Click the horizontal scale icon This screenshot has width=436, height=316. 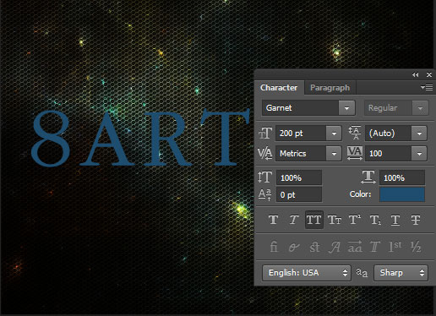click(368, 177)
